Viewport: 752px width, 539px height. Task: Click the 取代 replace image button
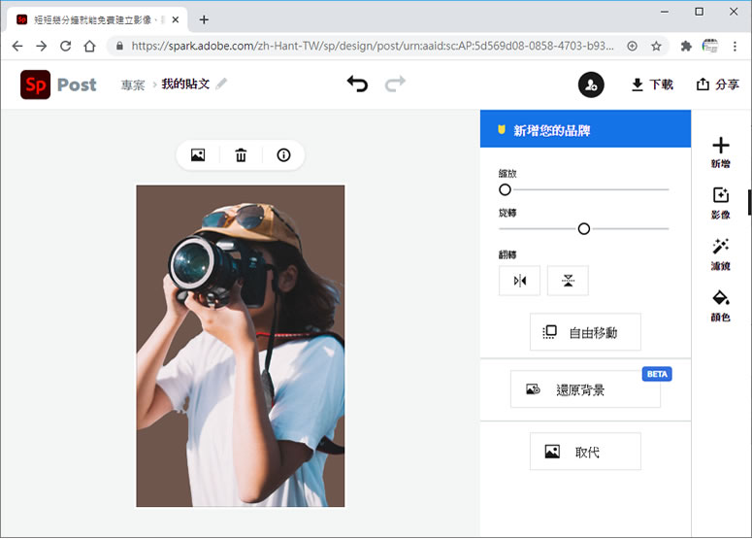pyautogui.click(x=585, y=452)
